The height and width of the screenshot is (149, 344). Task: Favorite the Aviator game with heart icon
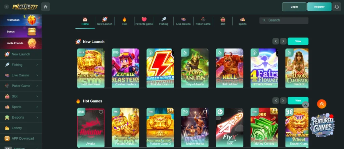(x=101, y=112)
